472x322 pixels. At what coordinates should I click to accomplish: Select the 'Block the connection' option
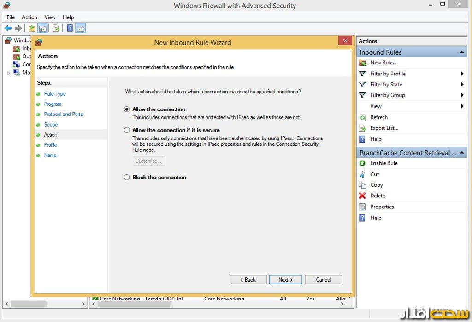127,177
